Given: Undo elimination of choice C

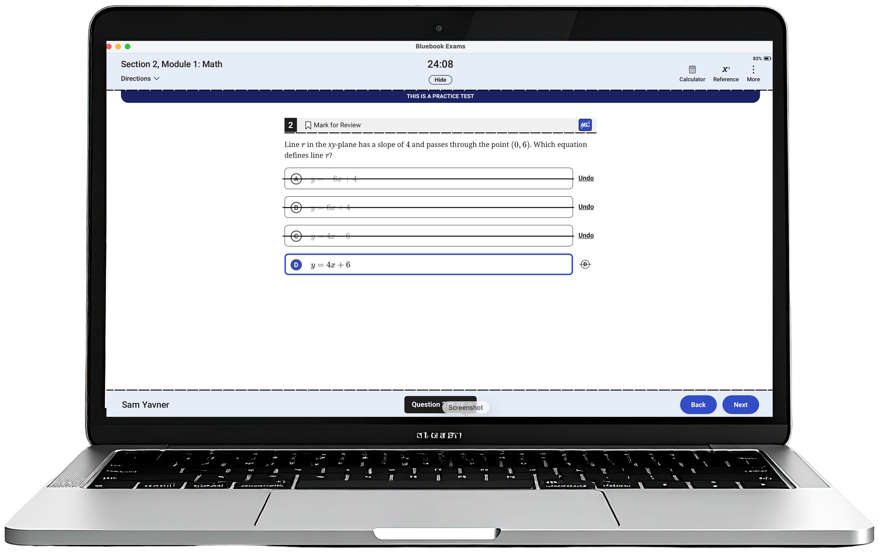Looking at the screenshot, I should tap(585, 235).
